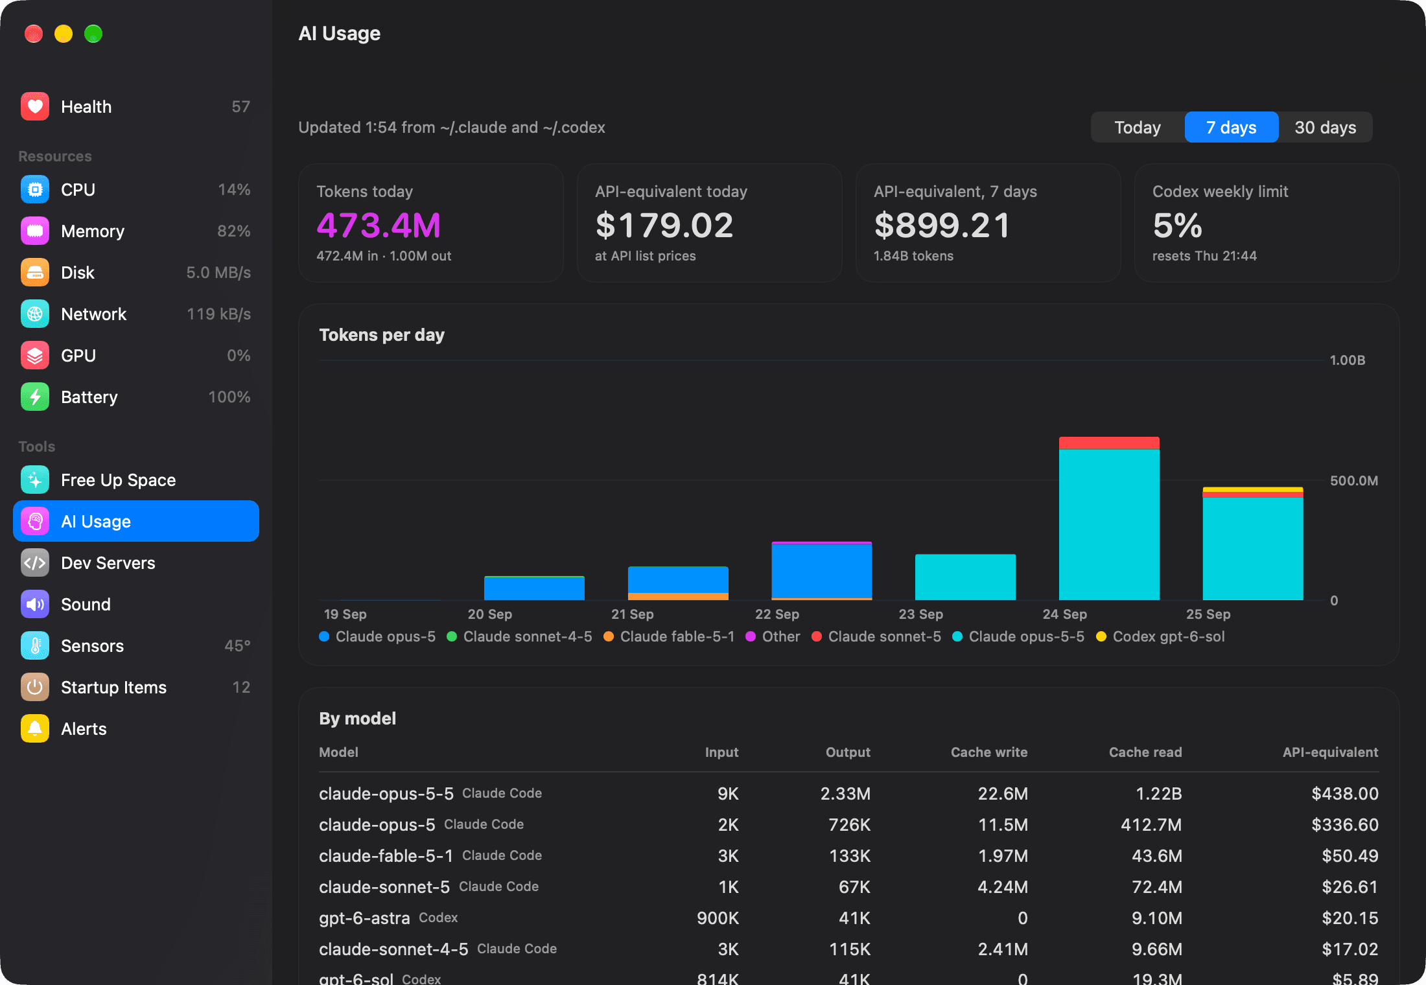Click the Claude opus-5-5 cyan legend dot
Image resolution: width=1426 pixels, height=985 pixels.
[x=957, y=636]
